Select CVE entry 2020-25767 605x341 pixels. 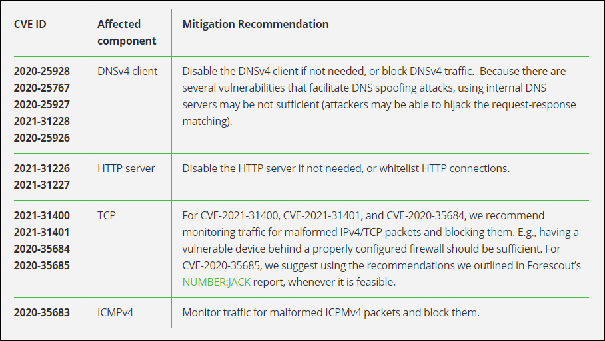point(42,88)
